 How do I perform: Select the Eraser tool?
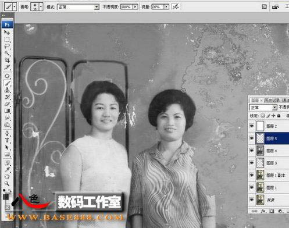pos(7,104)
